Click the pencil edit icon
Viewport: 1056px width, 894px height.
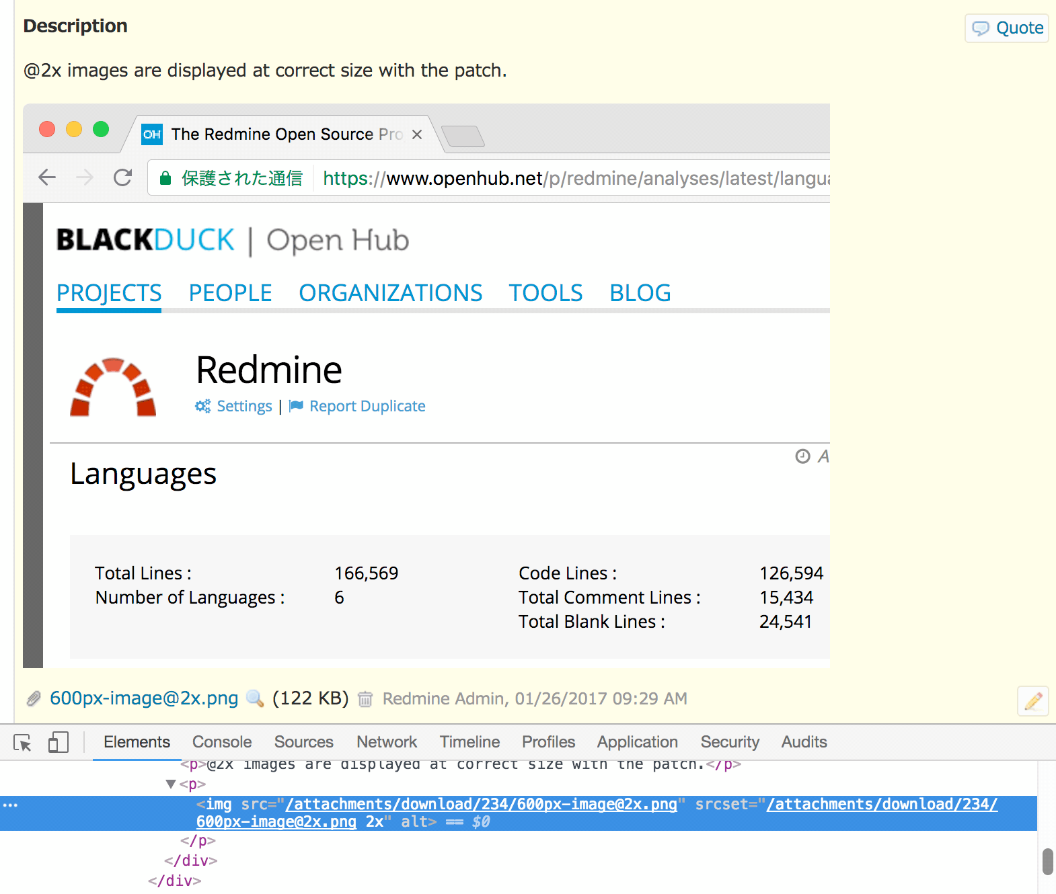tap(1033, 701)
